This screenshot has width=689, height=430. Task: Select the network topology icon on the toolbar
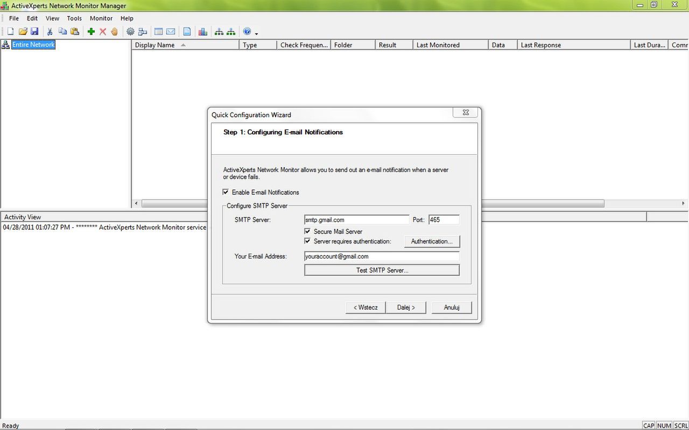pyautogui.click(x=219, y=31)
